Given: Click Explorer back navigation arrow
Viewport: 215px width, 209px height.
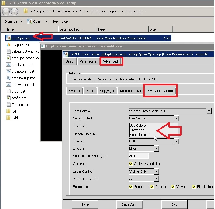Looking at the screenshot, I should pyautogui.click(x=6, y=11).
